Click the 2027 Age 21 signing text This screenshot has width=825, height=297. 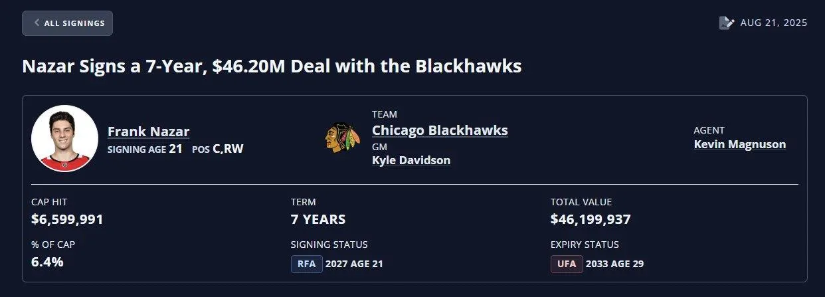(x=355, y=264)
